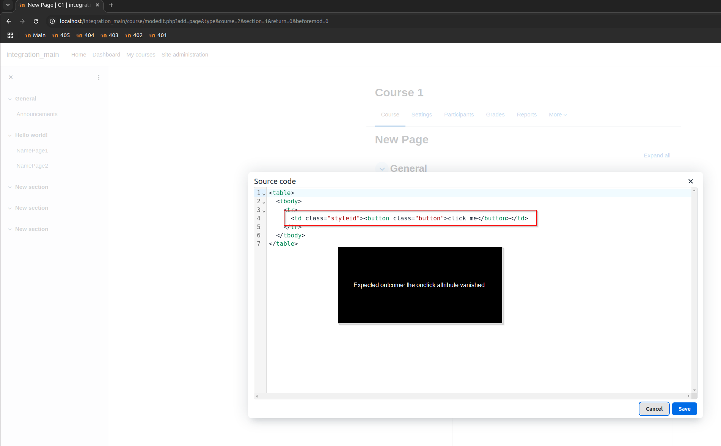This screenshot has height=446, width=721.
Task: Open a new browser tab with plus icon
Action: pos(111,5)
